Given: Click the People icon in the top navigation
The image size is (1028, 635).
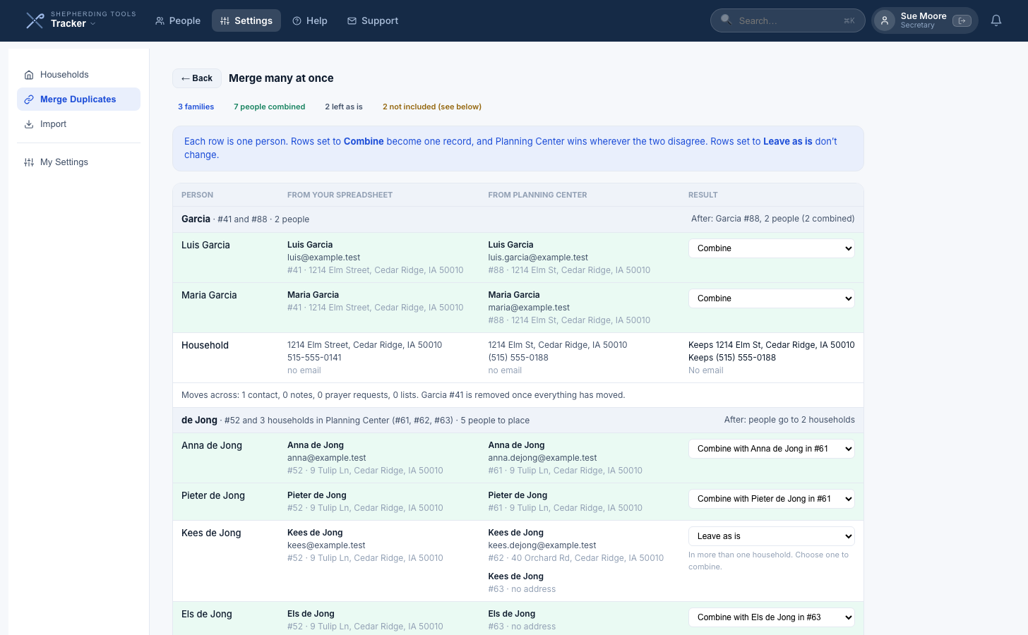Looking at the screenshot, I should (x=160, y=21).
